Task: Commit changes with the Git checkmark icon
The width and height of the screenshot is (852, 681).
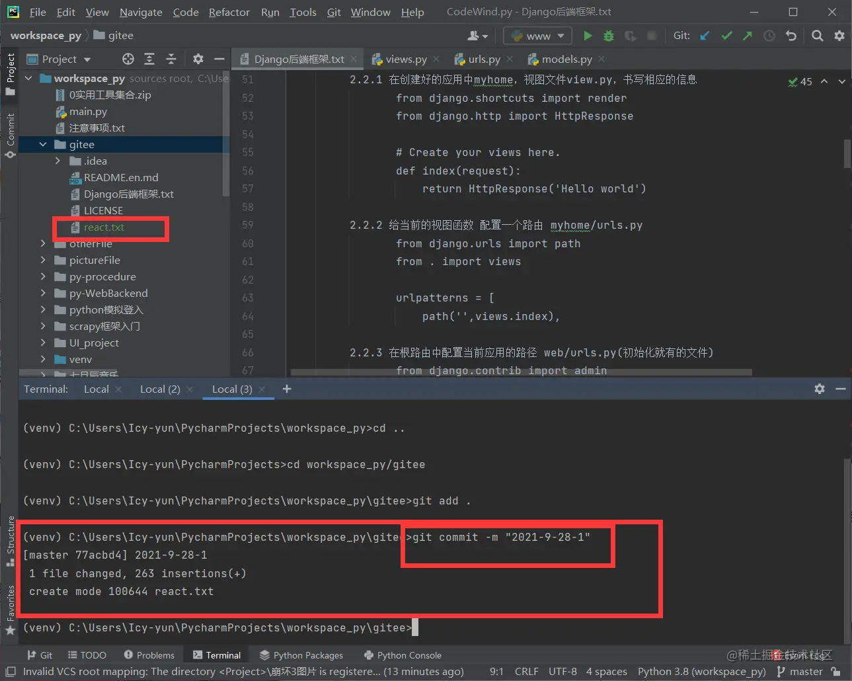Action: (726, 36)
